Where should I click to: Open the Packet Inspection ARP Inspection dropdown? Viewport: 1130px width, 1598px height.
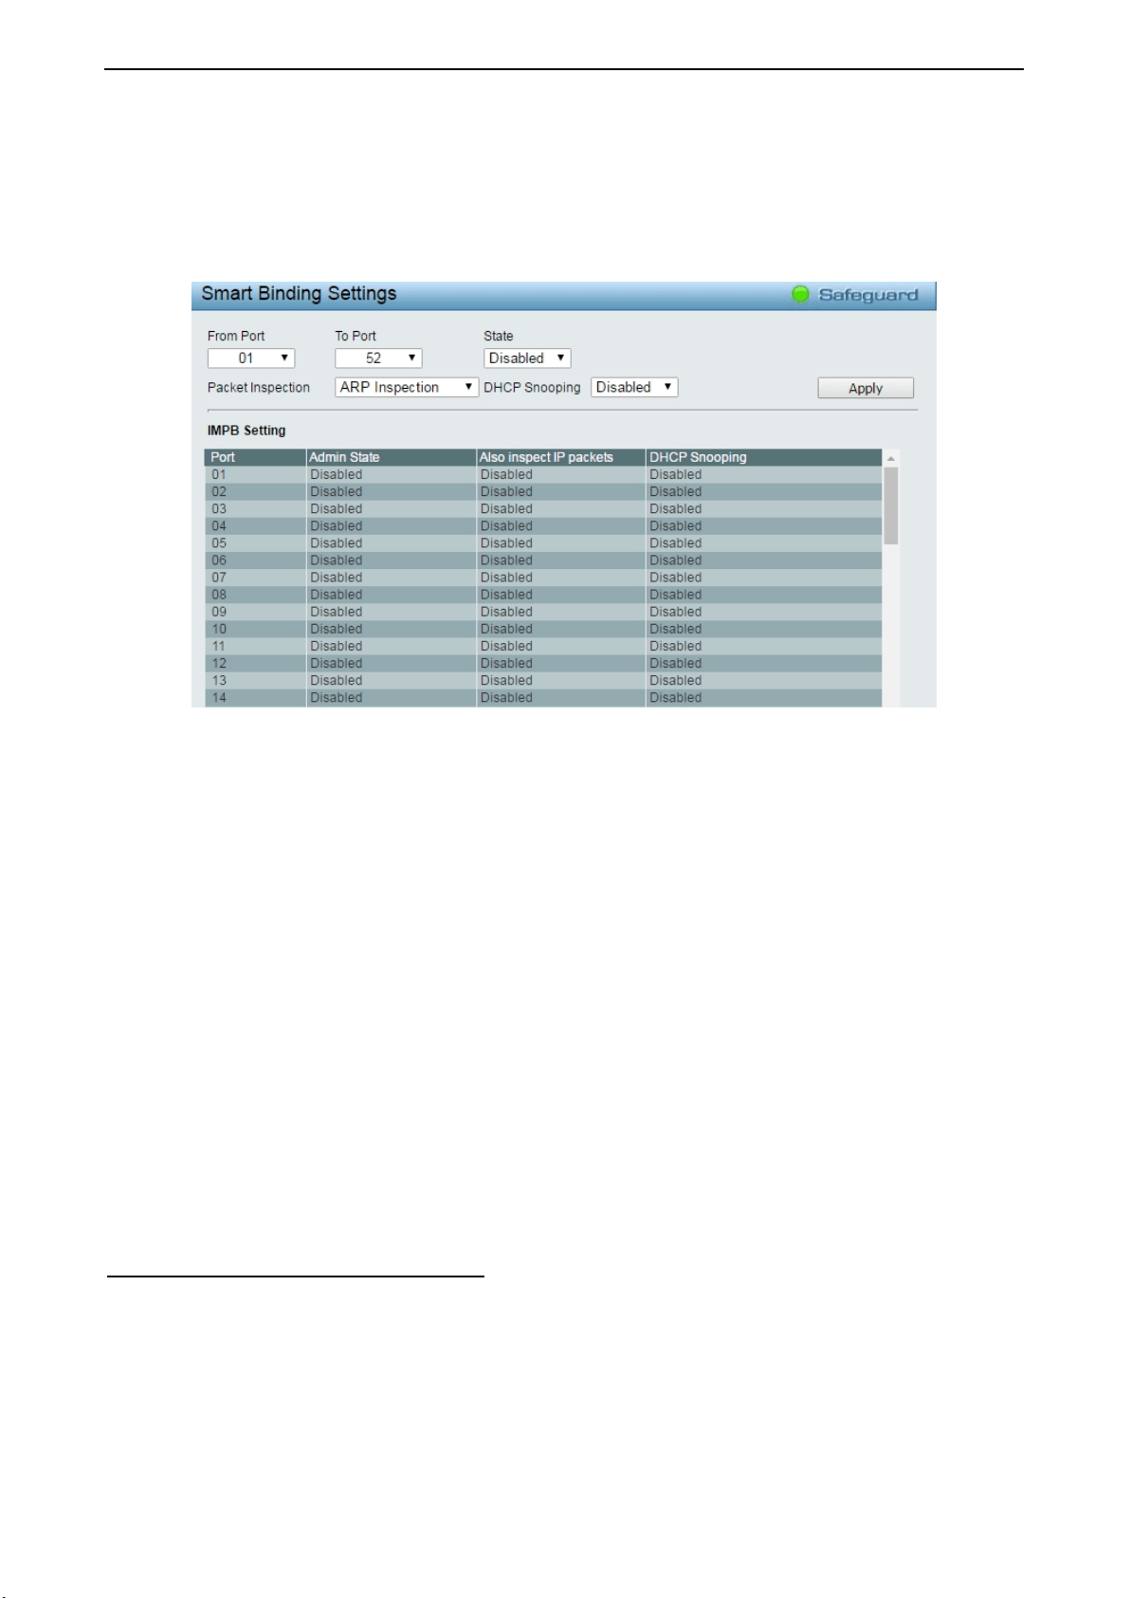pyautogui.click(x=407, y=387)
